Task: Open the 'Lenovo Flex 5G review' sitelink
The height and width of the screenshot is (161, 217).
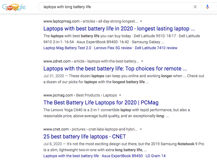Action: click(113, 48)
